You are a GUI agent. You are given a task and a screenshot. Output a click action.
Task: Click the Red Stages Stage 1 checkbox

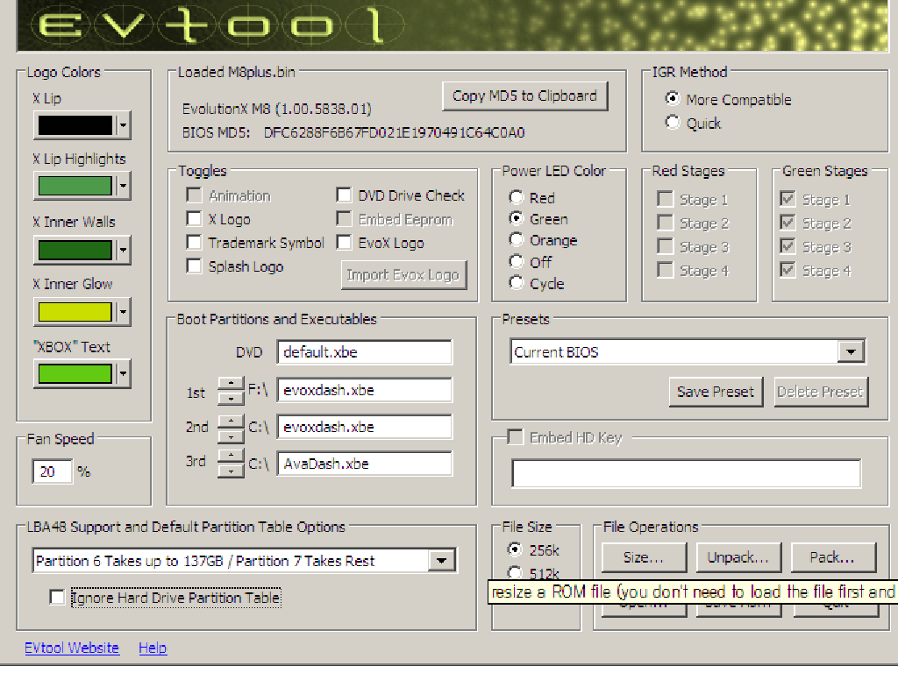click(665, 199)
